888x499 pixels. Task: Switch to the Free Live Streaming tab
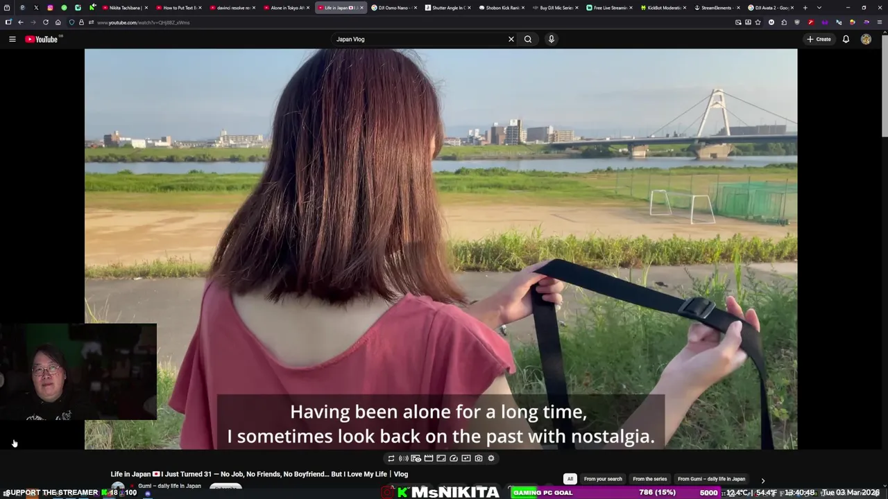608,8
